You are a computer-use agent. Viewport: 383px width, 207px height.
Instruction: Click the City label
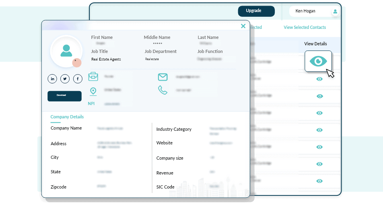[54, 157]
